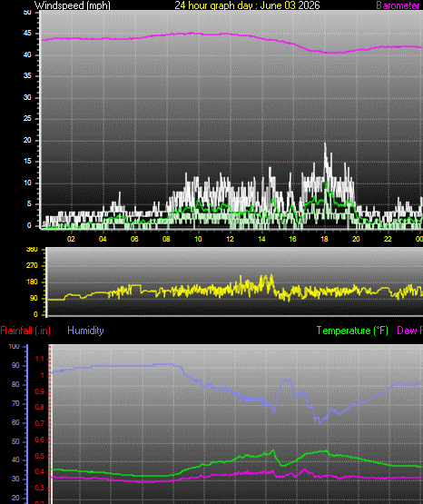The image size is (423, 504).
Task: Click the red 1.1 rainfall axis value
Action: [39, 360]
